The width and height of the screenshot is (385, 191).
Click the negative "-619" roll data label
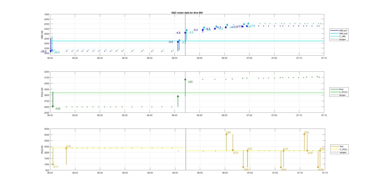coord(310,153)
